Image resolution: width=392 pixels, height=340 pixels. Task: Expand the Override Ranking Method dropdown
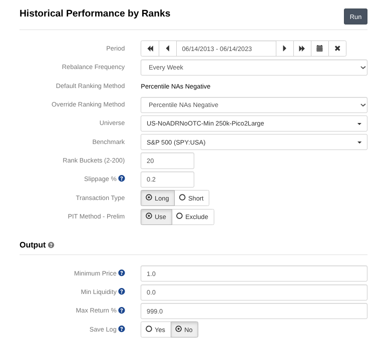[x=254, y=105]
